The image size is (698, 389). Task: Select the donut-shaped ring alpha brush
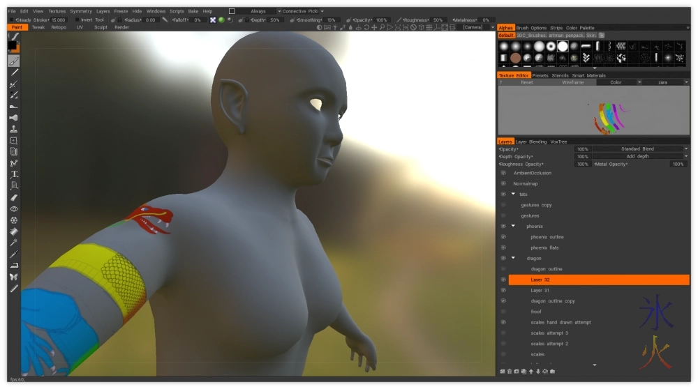551,46
